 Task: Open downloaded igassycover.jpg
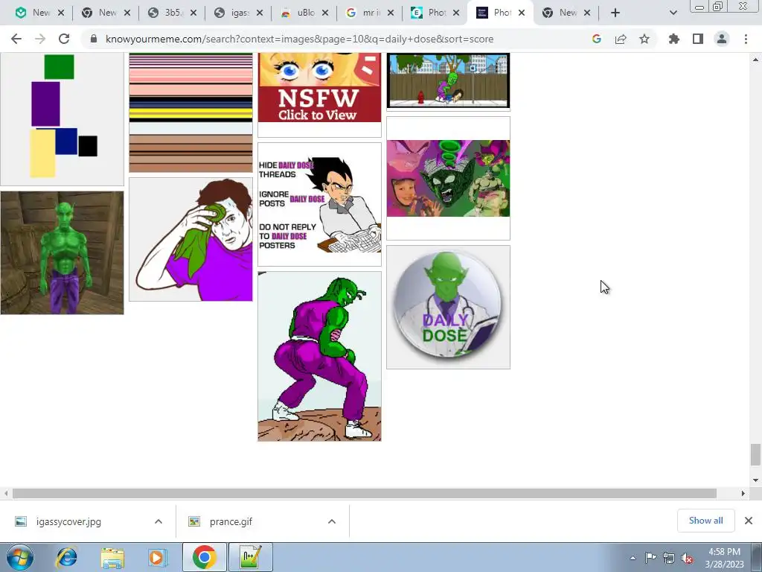[x=68, y=522]
